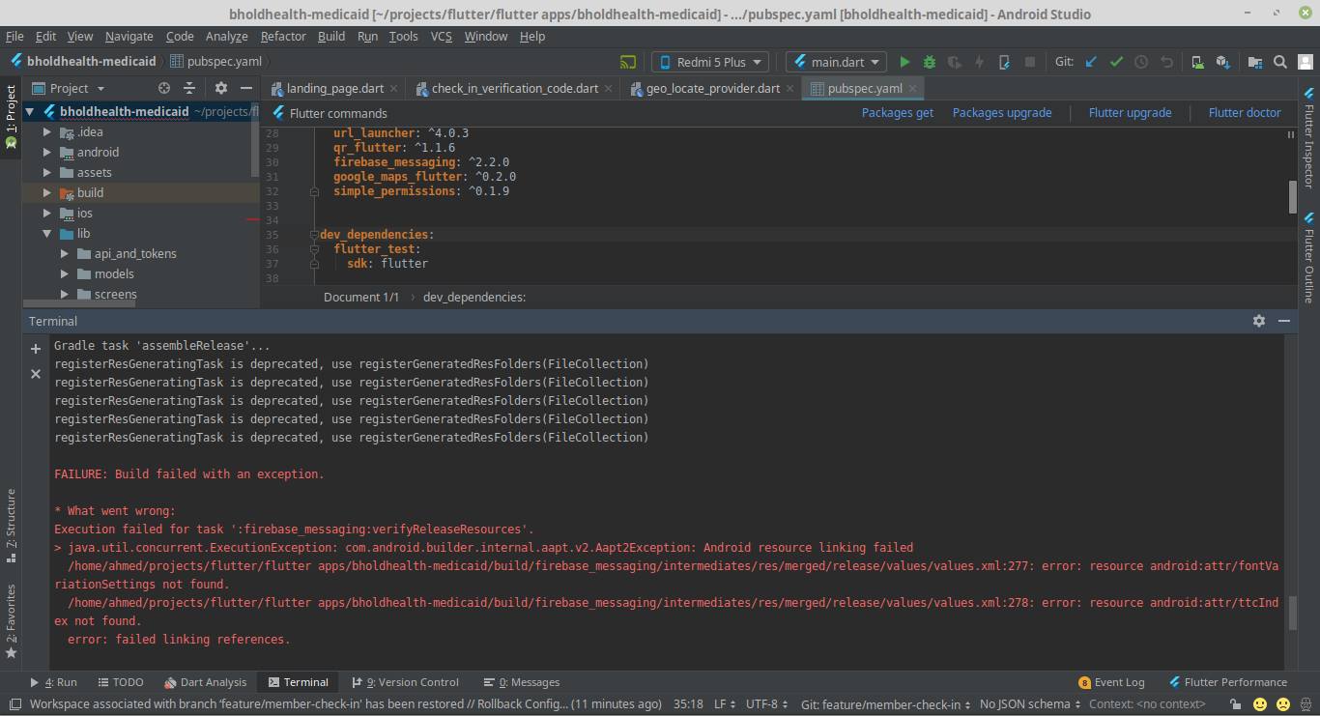Expand the ios folder arrow
The image size is (1320, 716).
(x=47, y=213)
